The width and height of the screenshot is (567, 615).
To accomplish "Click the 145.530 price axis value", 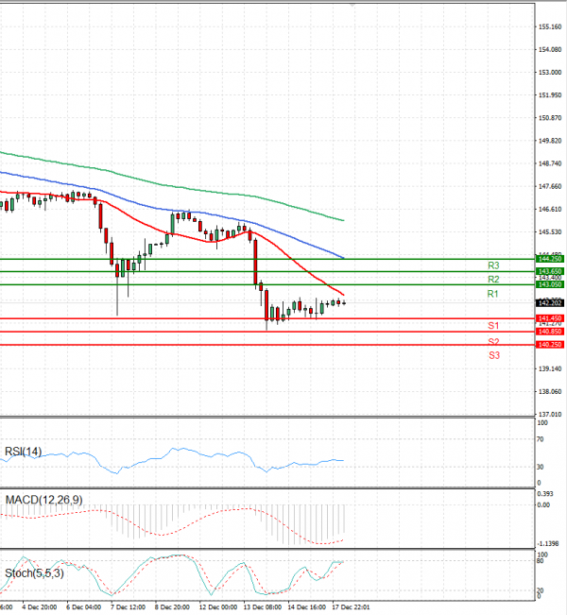I will point(550,231).
